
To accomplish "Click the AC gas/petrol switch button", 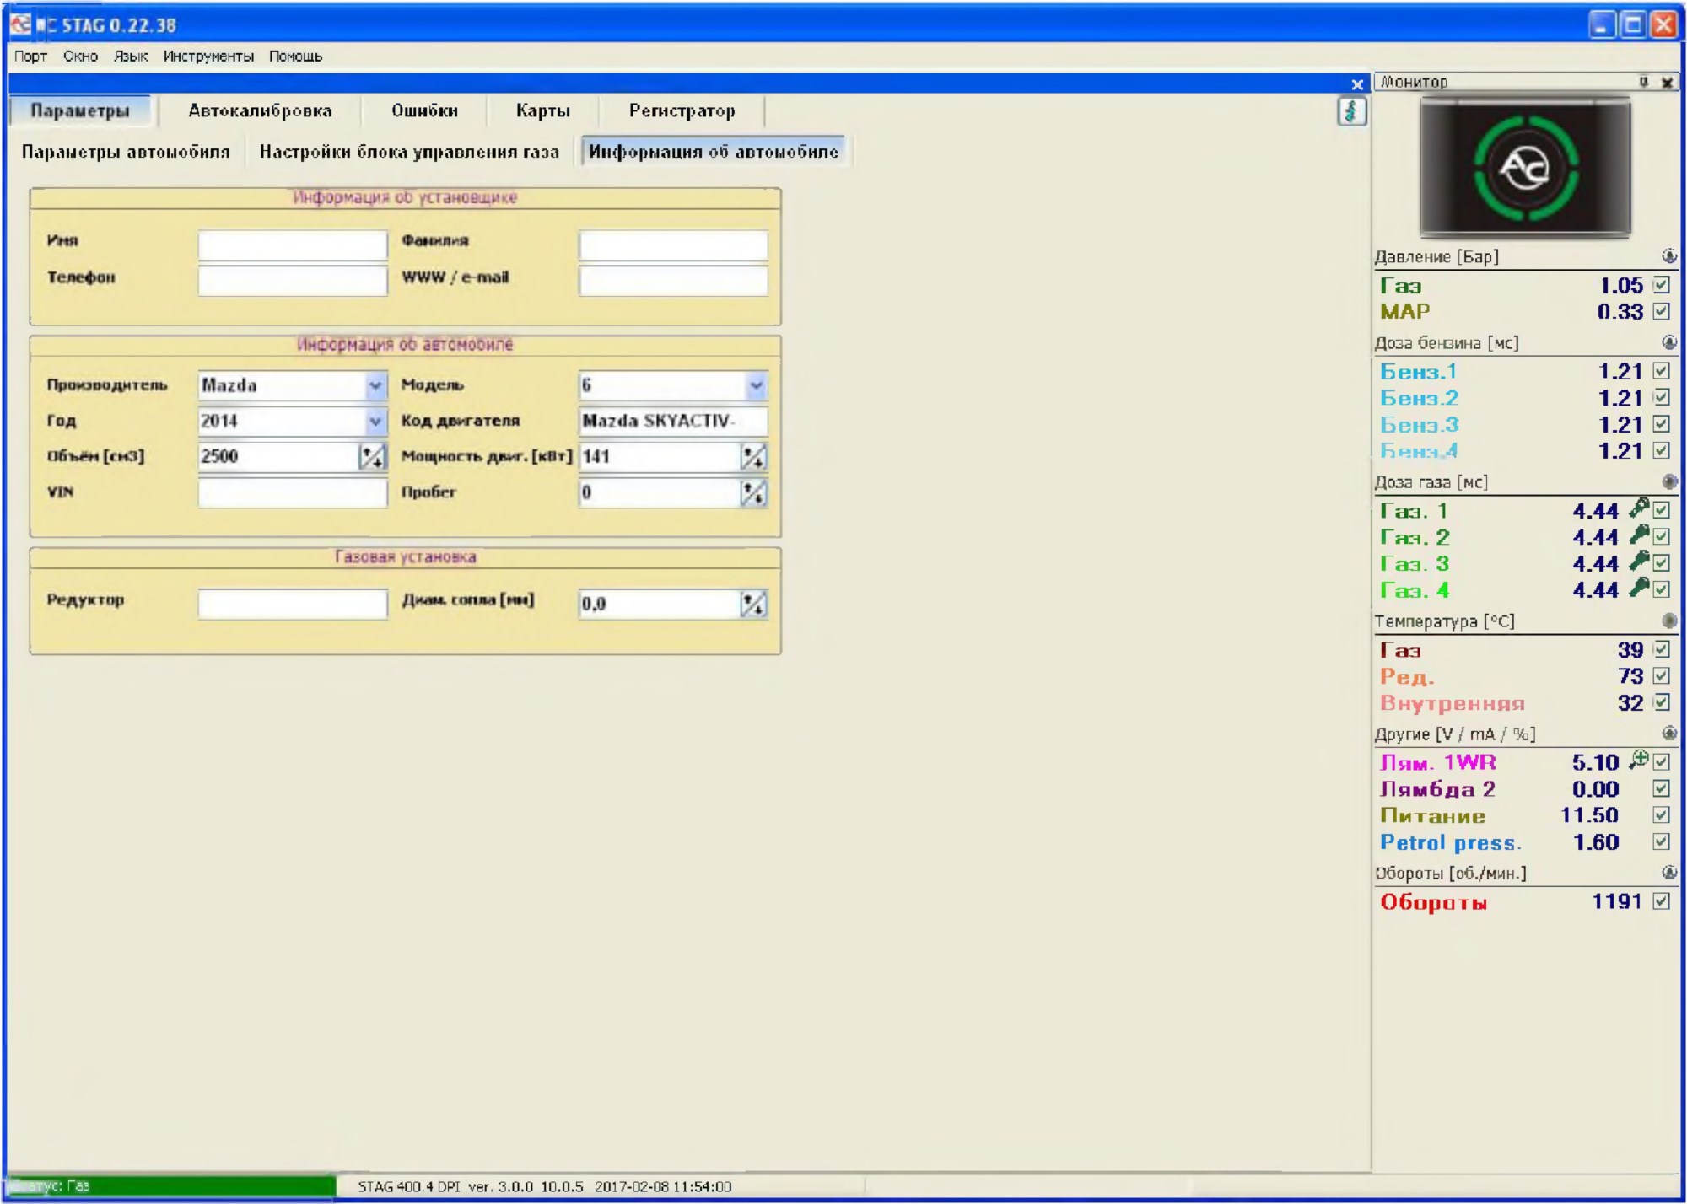I will [1525, 167].
